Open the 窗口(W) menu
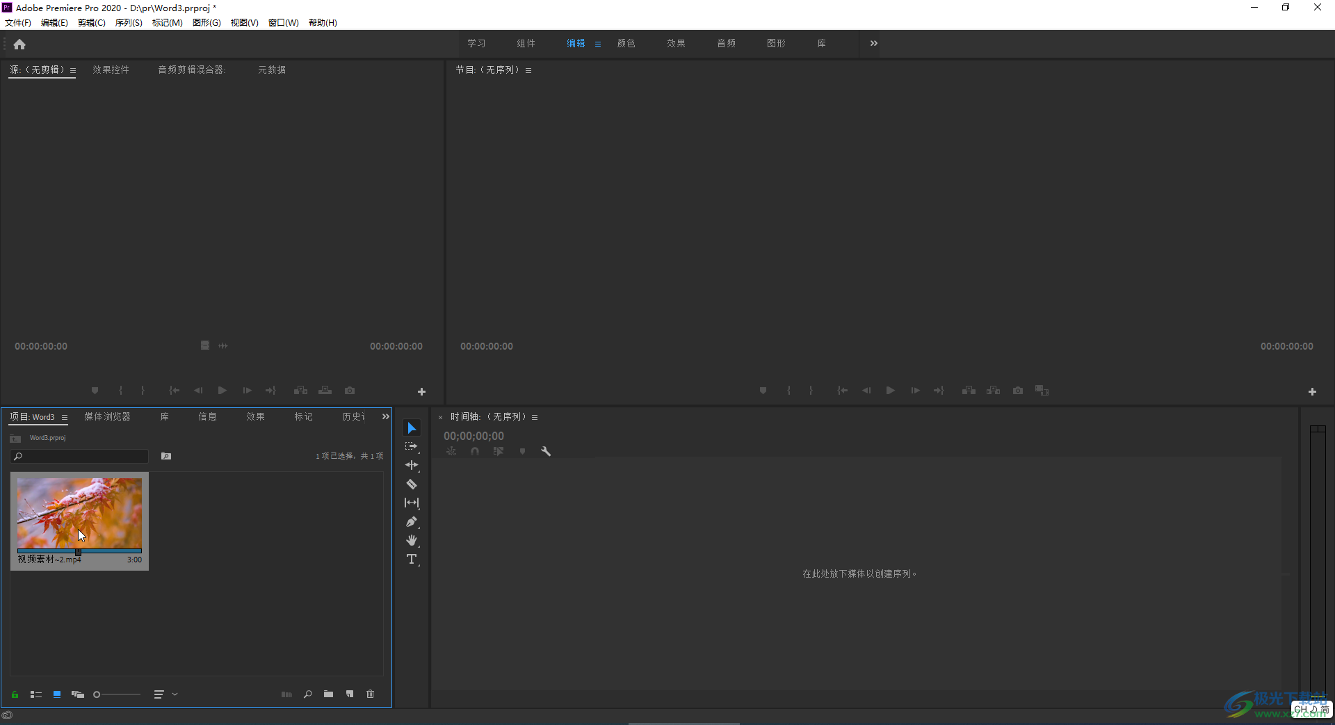This screenshot has height=725, width=1335. click(284, 23)
